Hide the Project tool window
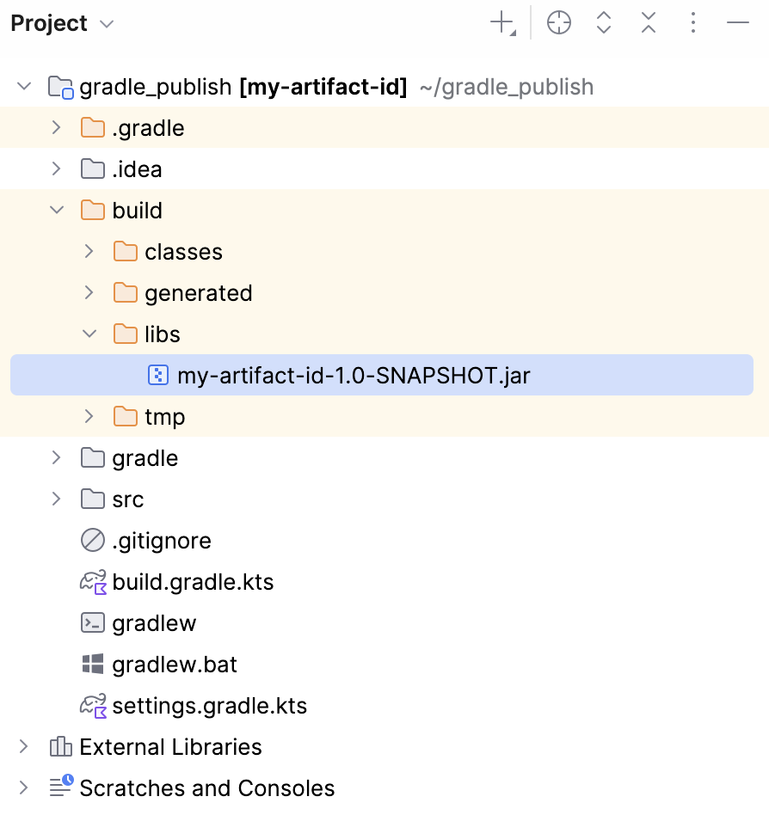 738,23
